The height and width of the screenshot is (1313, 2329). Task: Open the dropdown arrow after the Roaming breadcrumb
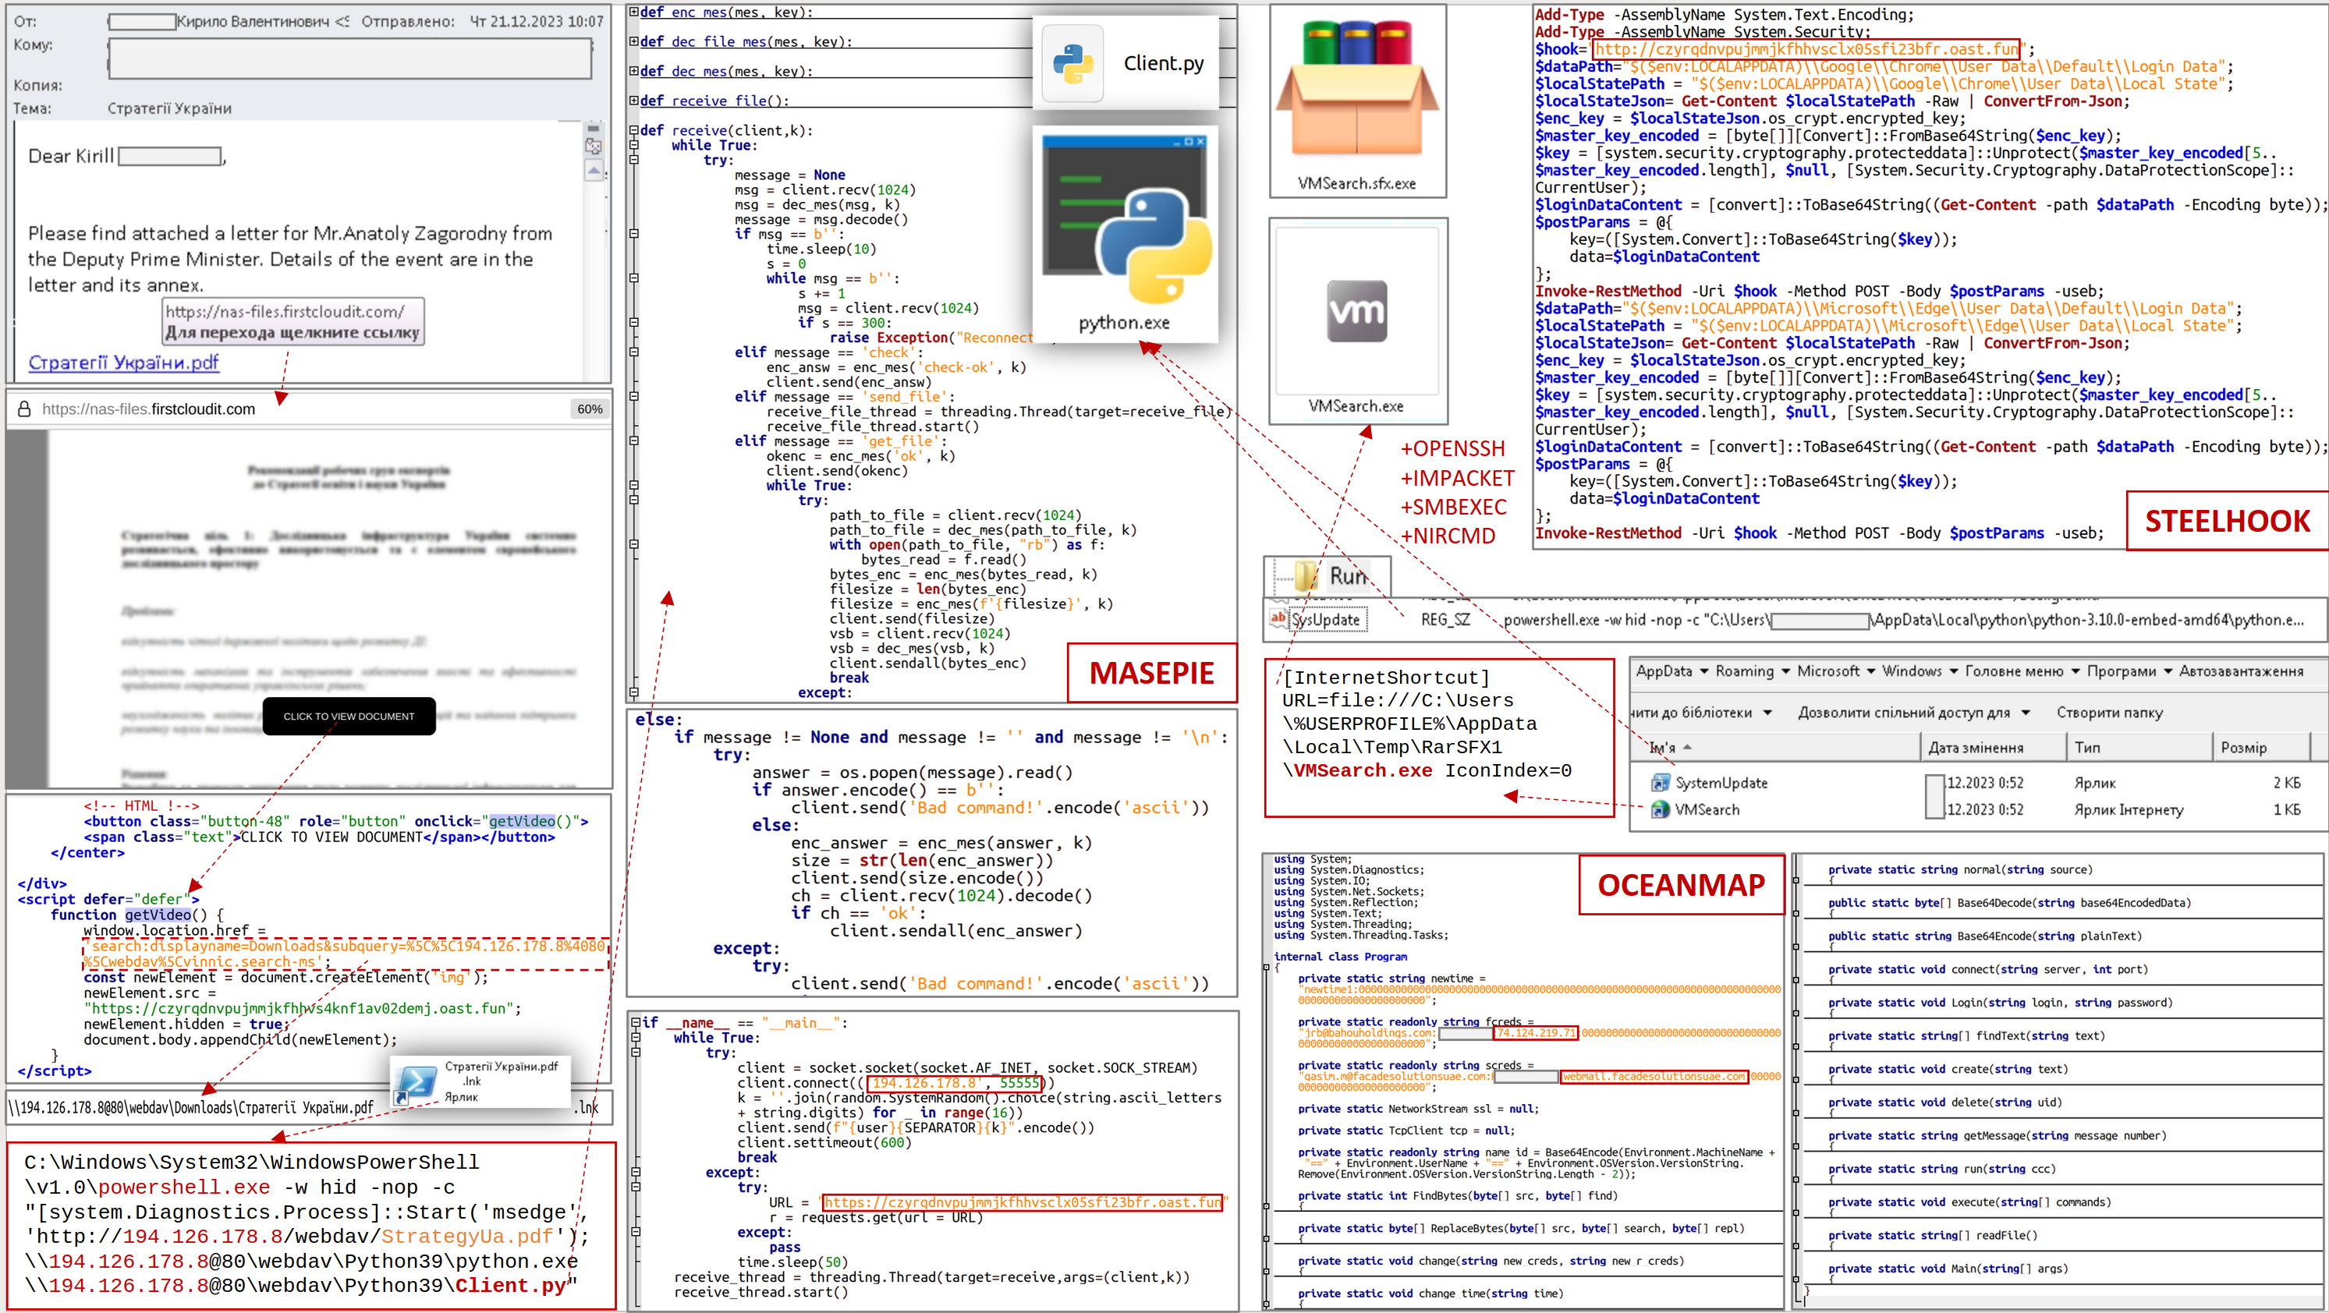(1785, 671)
